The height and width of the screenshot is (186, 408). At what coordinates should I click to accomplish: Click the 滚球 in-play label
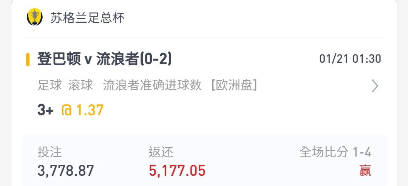tap(80, 85)
